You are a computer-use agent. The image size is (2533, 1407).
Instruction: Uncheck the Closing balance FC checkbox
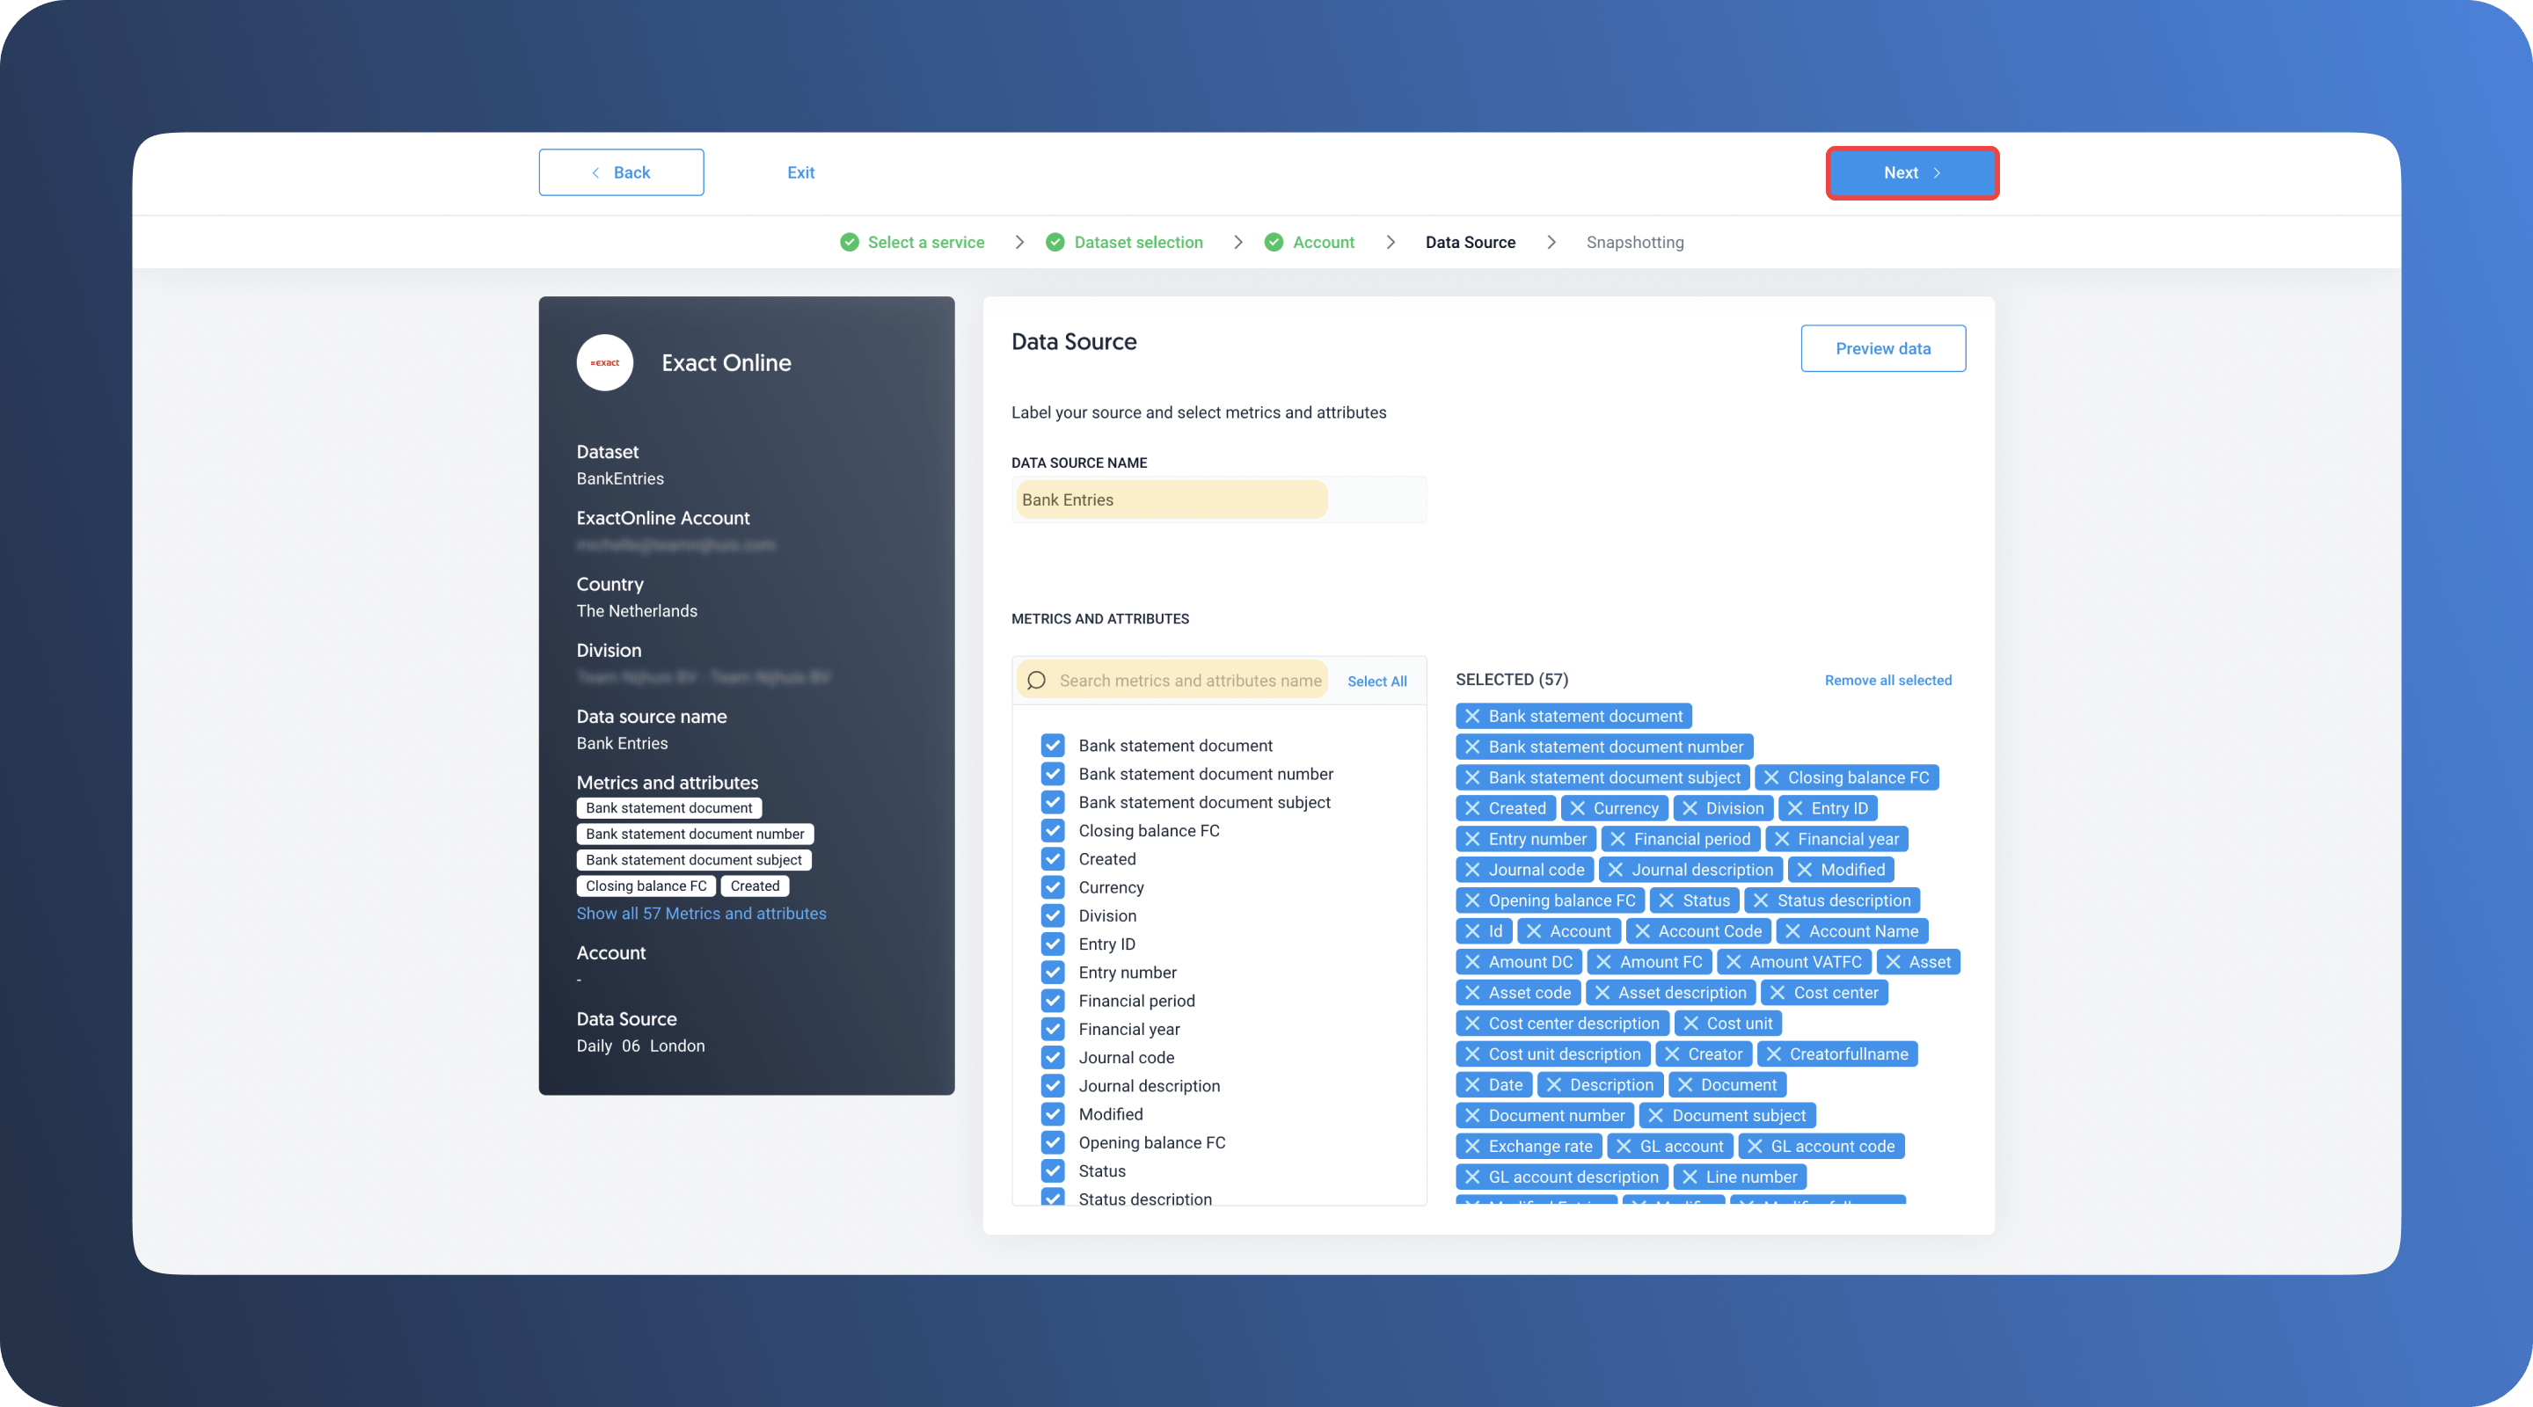pos(1053,831)
